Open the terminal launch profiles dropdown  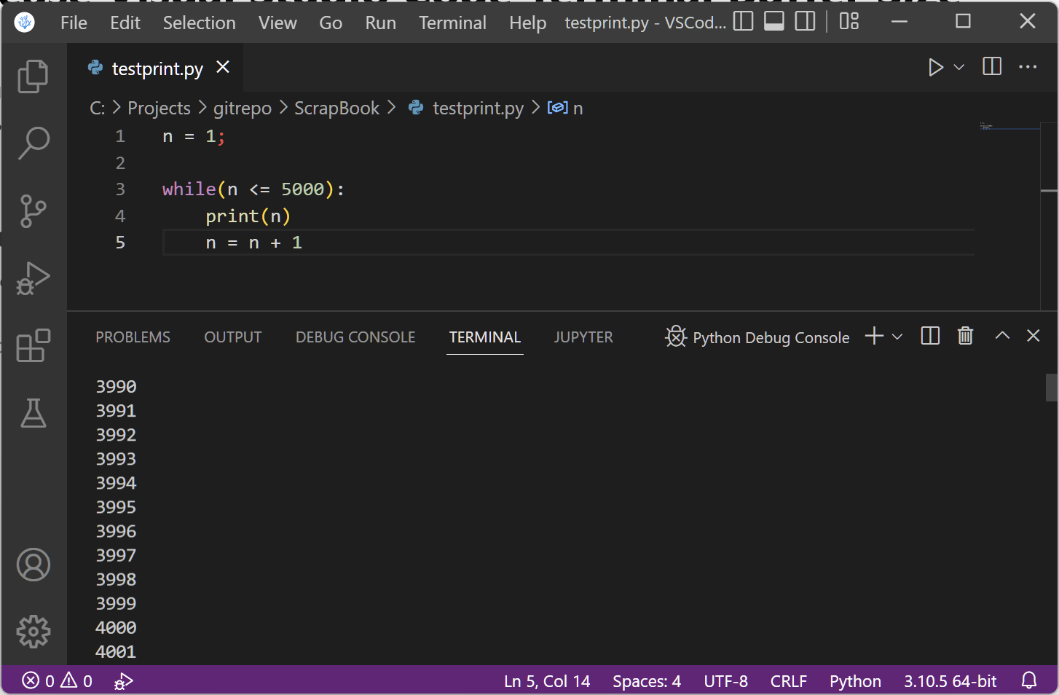click(x=897, y=337)
